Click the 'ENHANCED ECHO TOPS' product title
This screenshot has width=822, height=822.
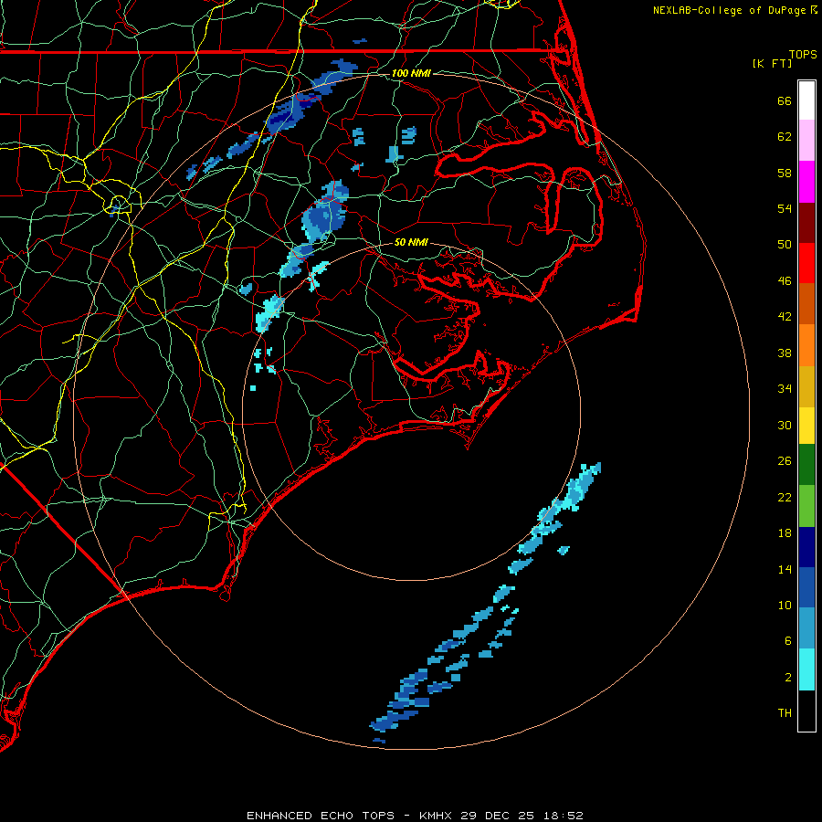(320, 816)
